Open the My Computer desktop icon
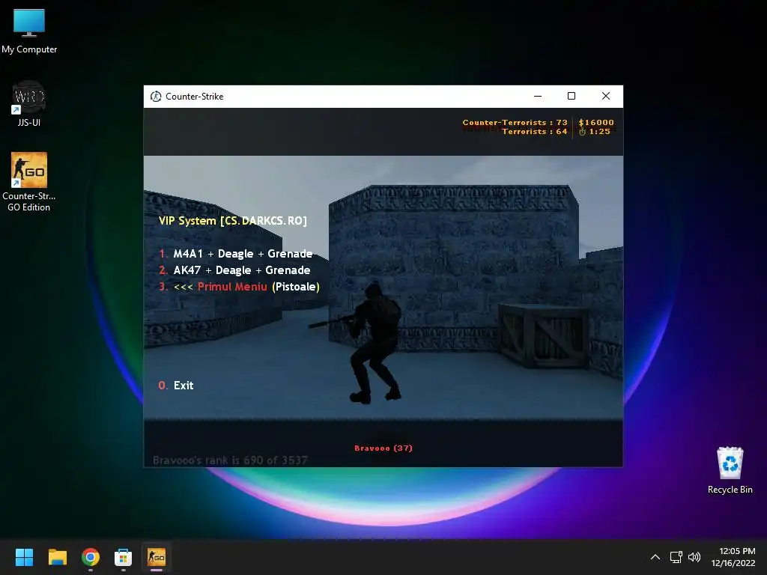The image size is (767, 575). point(29,30)
